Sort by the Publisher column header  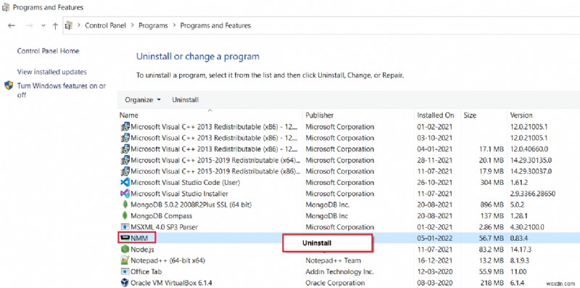pyautogui.click(x=320, y=115)
